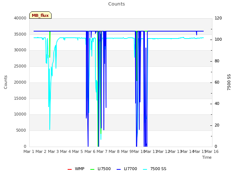
Task: Click the left Counts axis label
Action: (x=5, y=82)
